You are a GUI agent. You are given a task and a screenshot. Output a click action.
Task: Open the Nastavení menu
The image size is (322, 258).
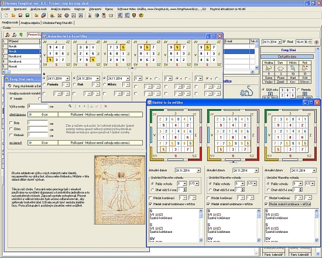tap(20, 9)
